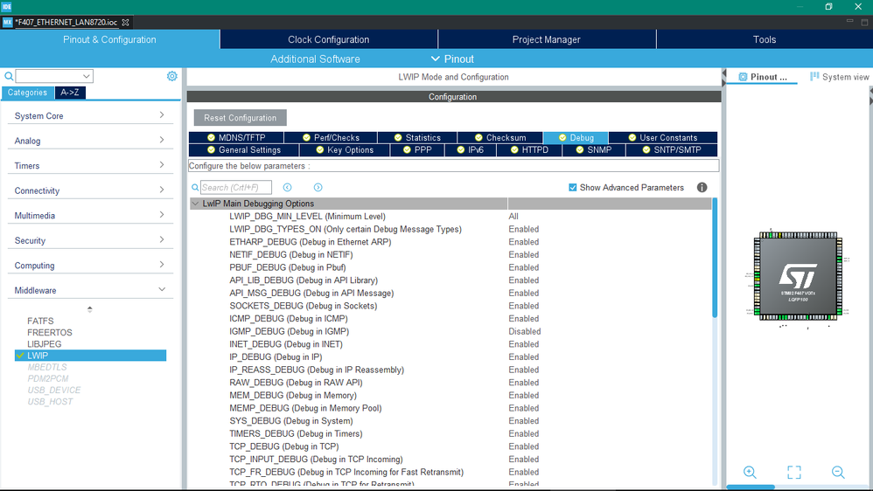Screen dimensions: 873x491
Task: Click the collapse arrow on chip panel edge
Action: 723,73
